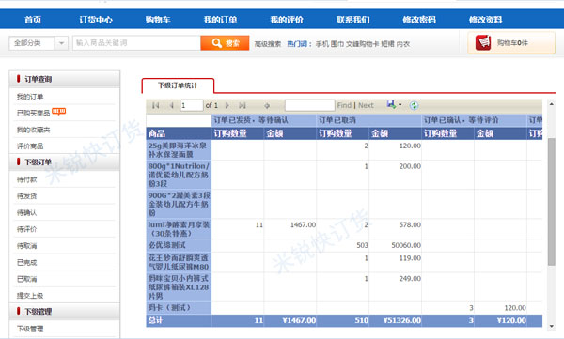Image resolution: width=564 pixels, height=339 pixels.
Task: Open 待付款 under 下级订单
Action: (x=26, y=179)
